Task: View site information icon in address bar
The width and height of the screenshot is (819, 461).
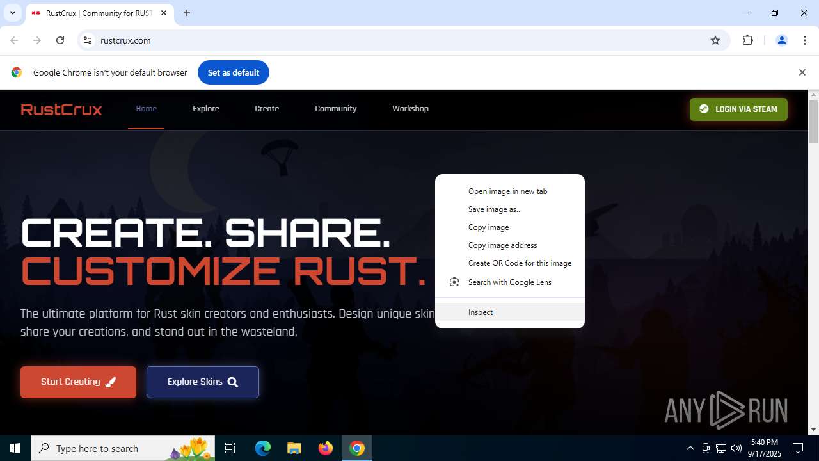Action: [x=88, y=40]
